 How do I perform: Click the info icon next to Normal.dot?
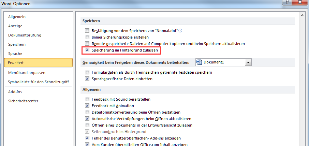[180, 31]
